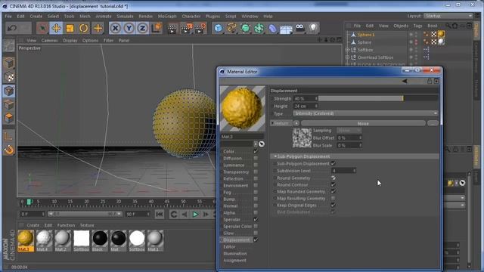
Task: Select the Assignment material page
Action: tap(235, 260)
